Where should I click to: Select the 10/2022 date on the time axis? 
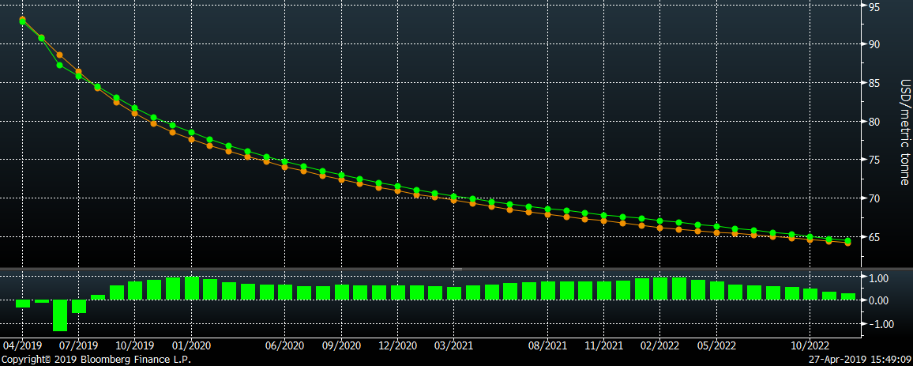(810, 345)
